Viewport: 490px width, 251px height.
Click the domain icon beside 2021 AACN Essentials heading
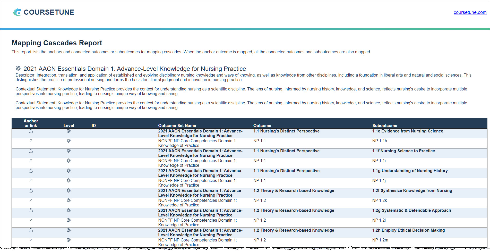tap(18, 68)
